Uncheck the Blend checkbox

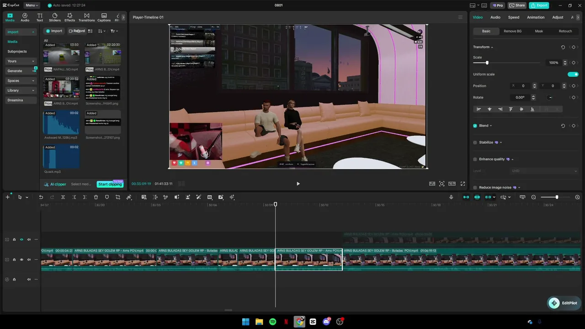pos(475,126)
